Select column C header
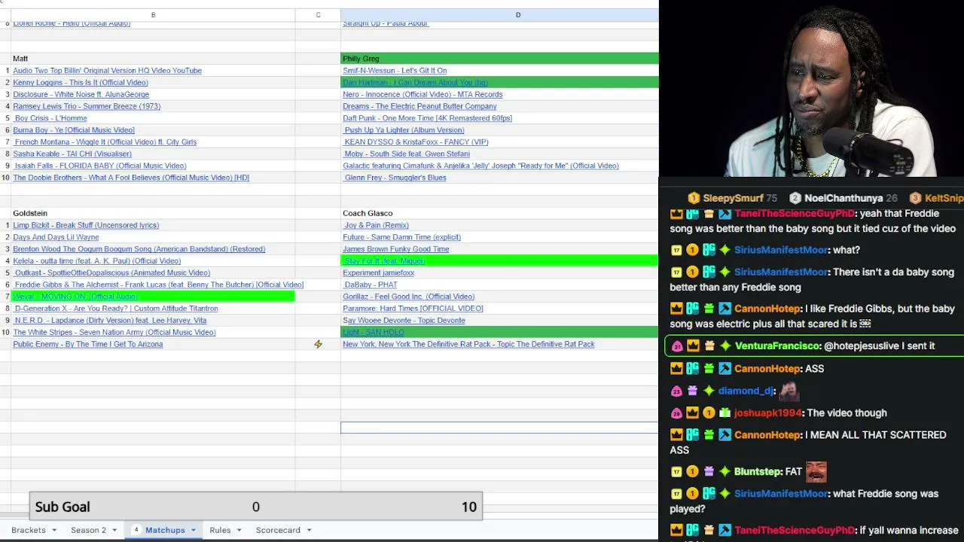The width and height of the screenshot is (964, 542). pyautogui.click(x=318, y=15)
